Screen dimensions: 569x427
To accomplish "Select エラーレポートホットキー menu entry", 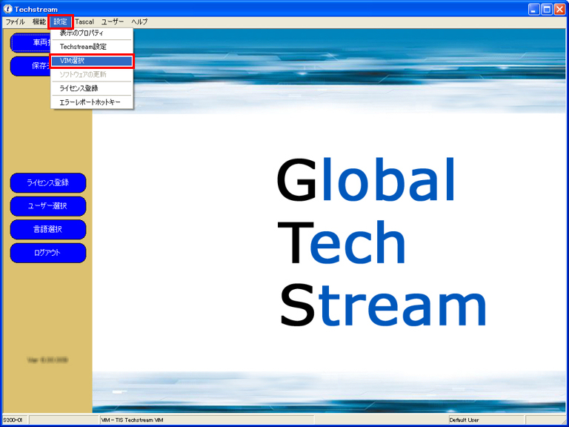I will click(92, 102).
